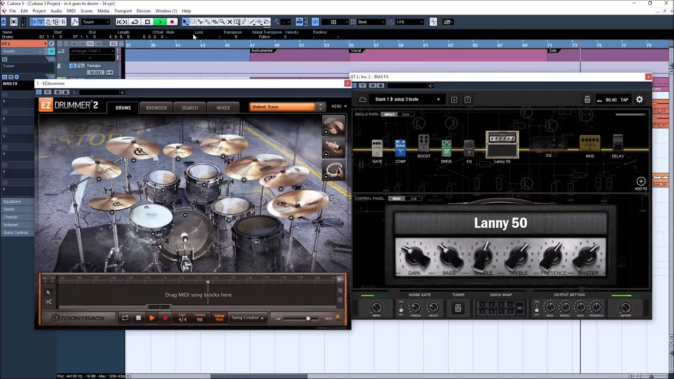Image resolution: width=674 pixels, height=379 pixels.
Task: Open the 1/16 quantize dropdown
Action: pos(409,22)
